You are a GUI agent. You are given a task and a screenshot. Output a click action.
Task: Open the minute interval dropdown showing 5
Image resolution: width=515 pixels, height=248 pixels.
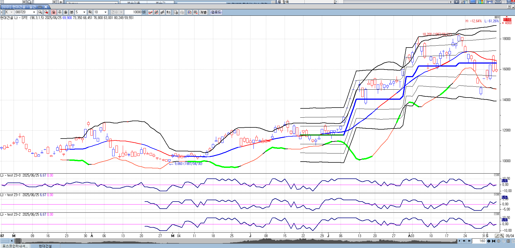(84, 12)
